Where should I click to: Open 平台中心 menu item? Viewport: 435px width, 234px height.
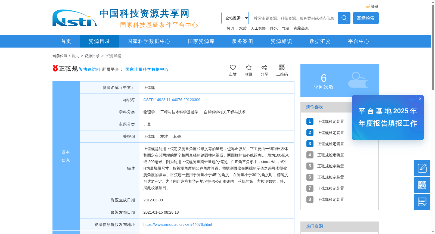point(359,41)
